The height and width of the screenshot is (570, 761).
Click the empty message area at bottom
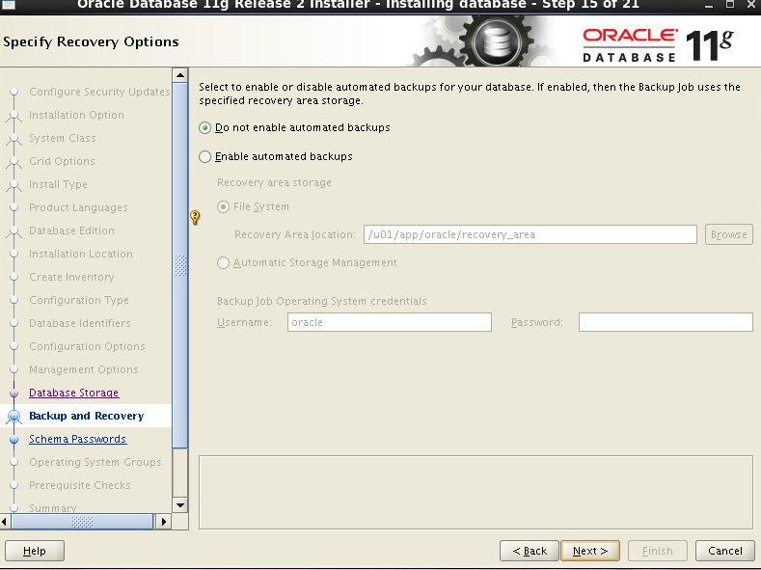[x=476, y=492]
